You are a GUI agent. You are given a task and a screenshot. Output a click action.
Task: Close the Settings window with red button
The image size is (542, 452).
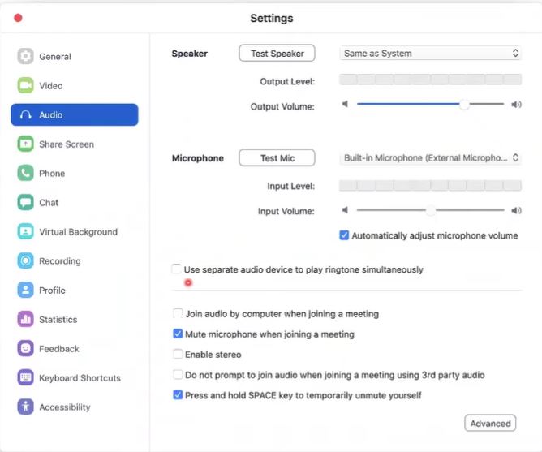point(19,18)
